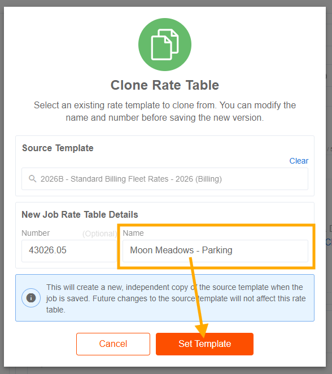Click the (Optional) hint text
The height and width of the screenshot is (374, 332).
100,234
